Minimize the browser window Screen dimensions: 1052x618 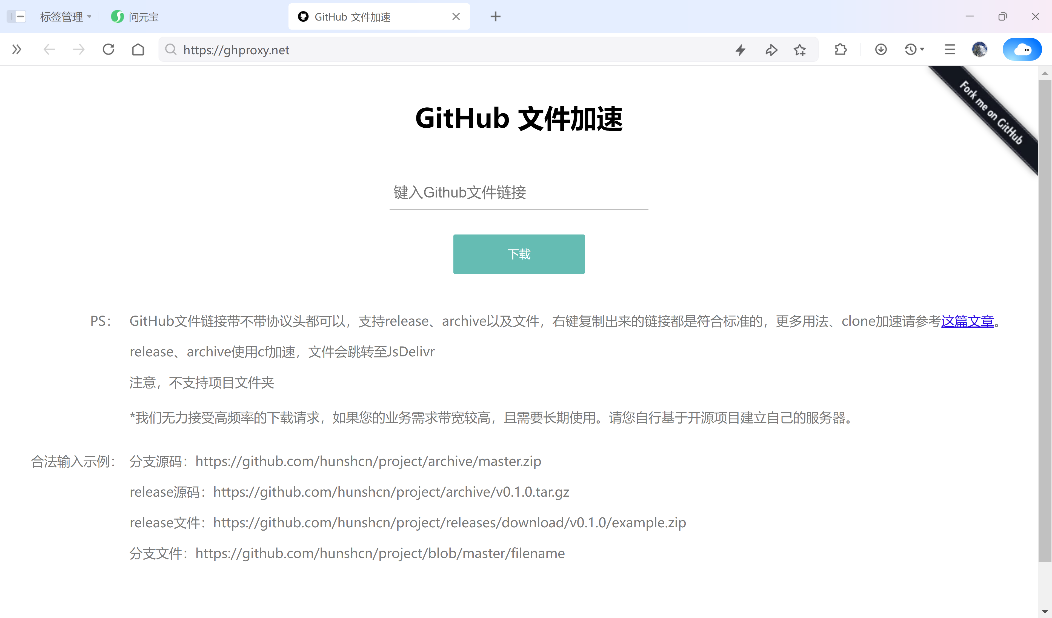coord(969,17)
